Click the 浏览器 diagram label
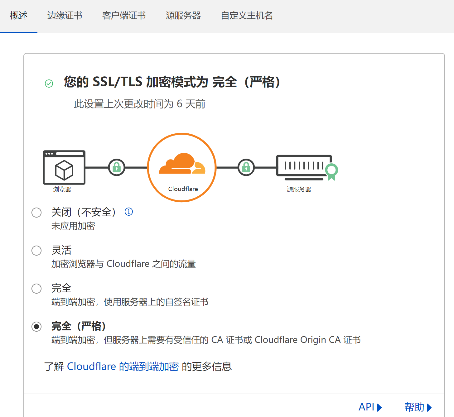Screen dimensions: 454x417 [62, 189]
